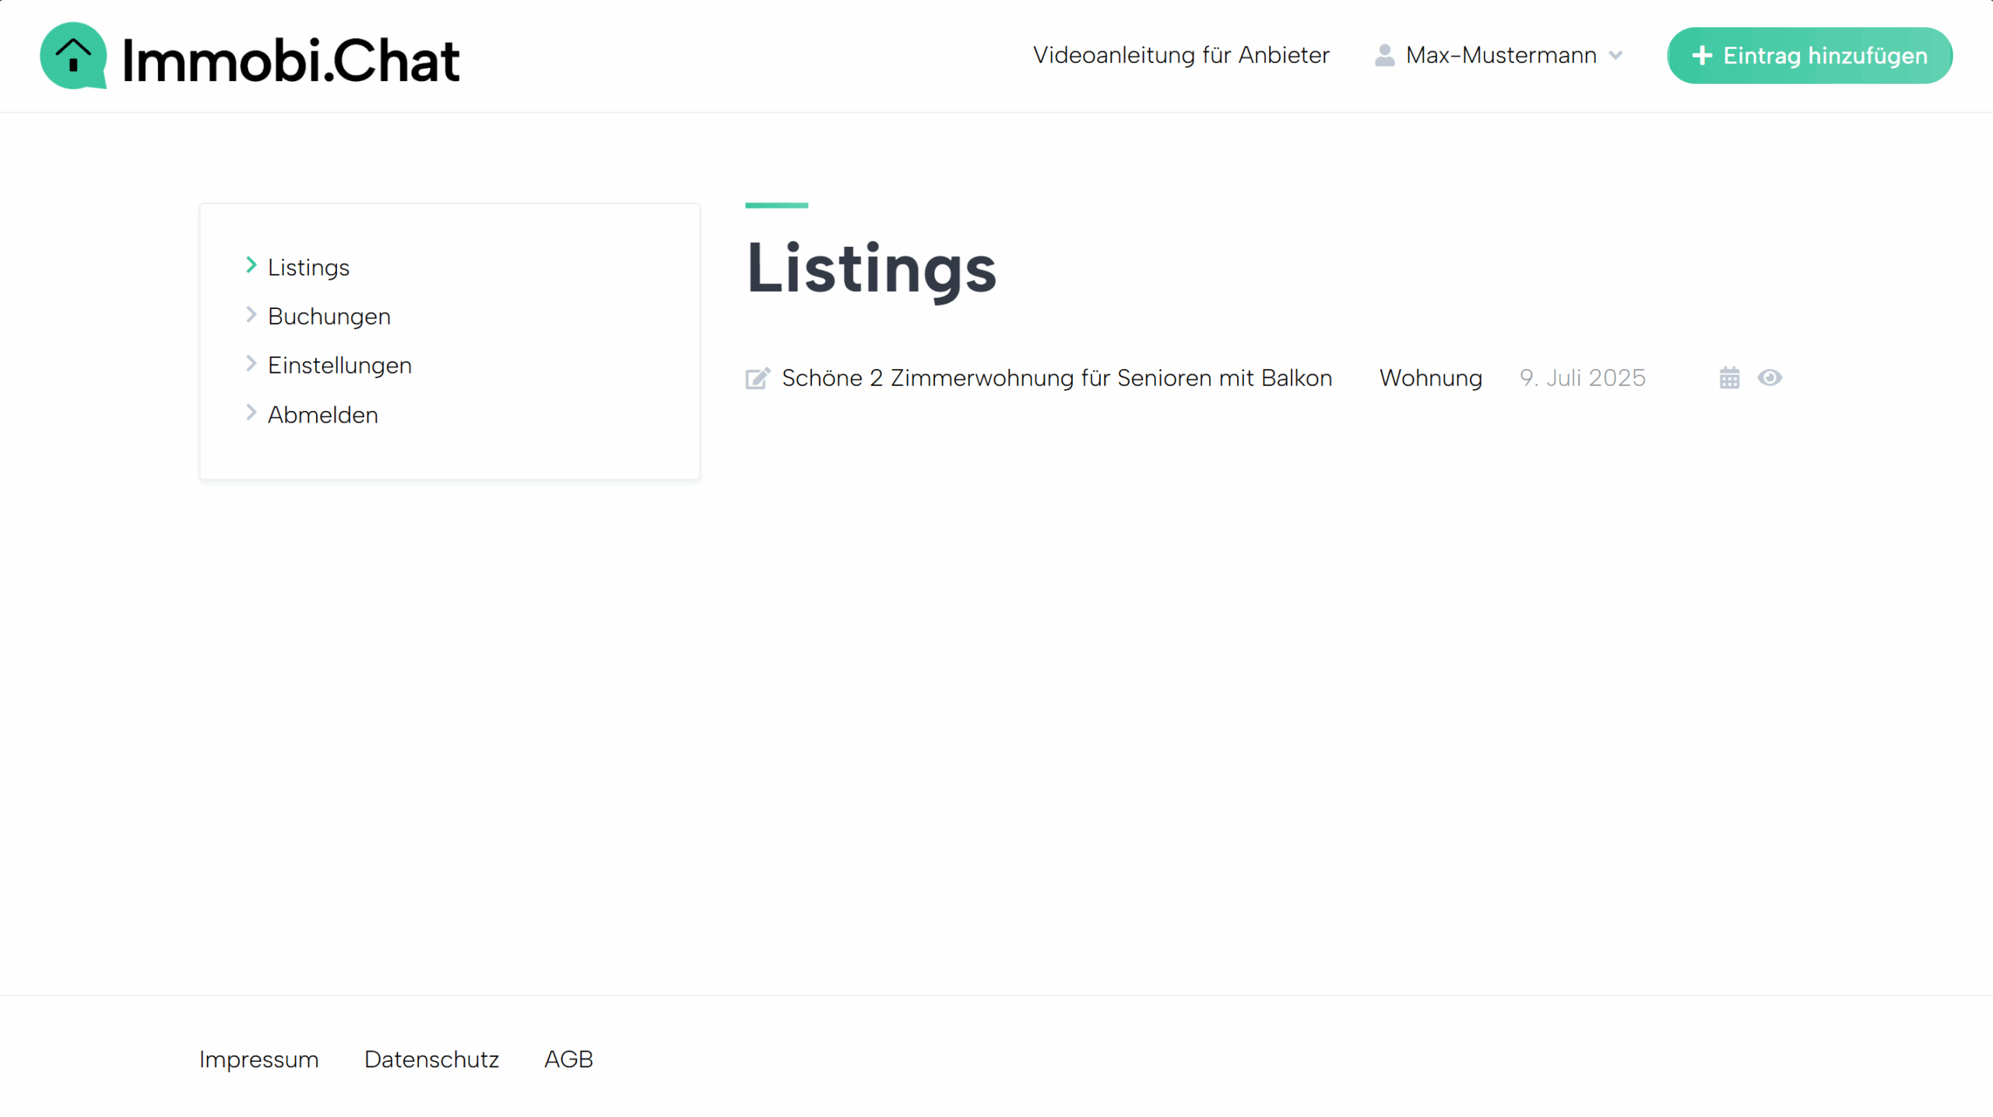Click the Immobi.Chat house logo icon
The width and height of the screenshot is (1993, 1117).
tap(73, 56)
